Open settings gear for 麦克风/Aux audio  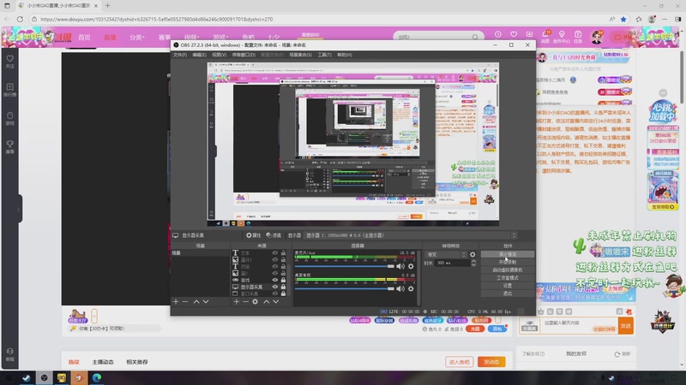411,266
